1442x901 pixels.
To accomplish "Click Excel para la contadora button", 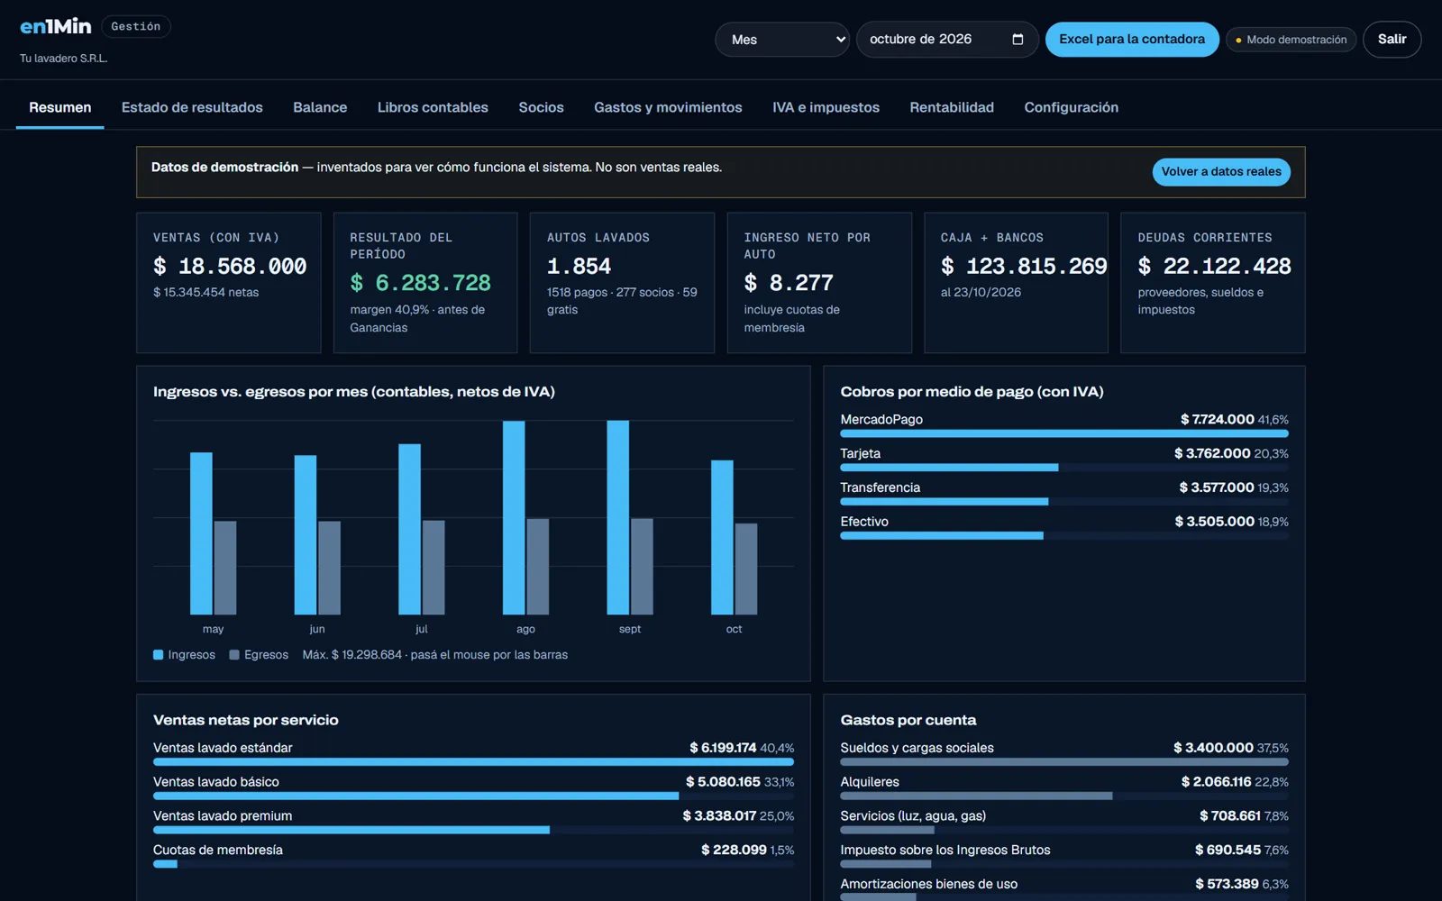I will pyautogui.click(x=1132, y=40).
